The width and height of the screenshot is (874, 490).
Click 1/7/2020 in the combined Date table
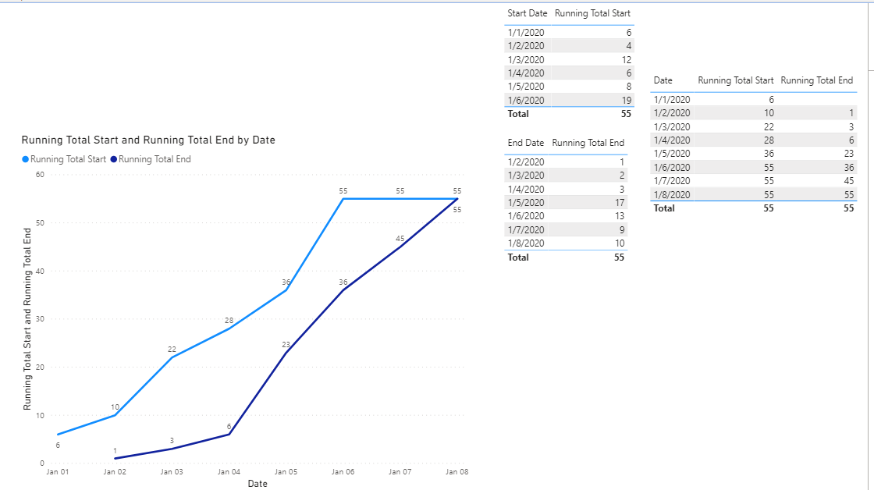coord(672,180)
